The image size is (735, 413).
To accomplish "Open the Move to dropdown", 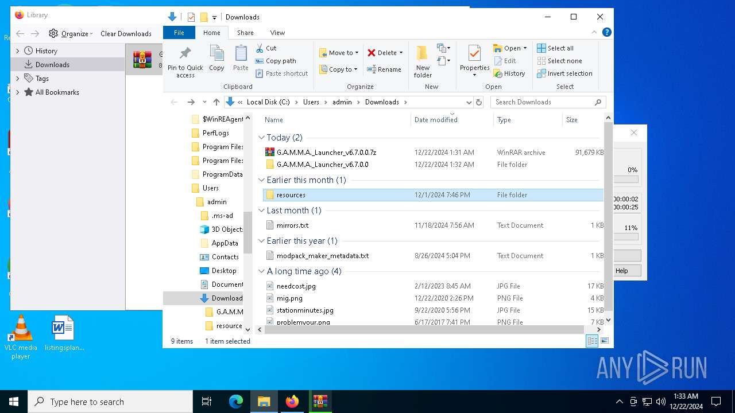I will click(x=339, y=53).
